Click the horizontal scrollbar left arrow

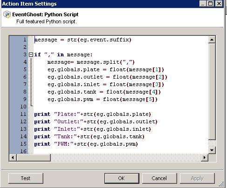click(13, 158)
